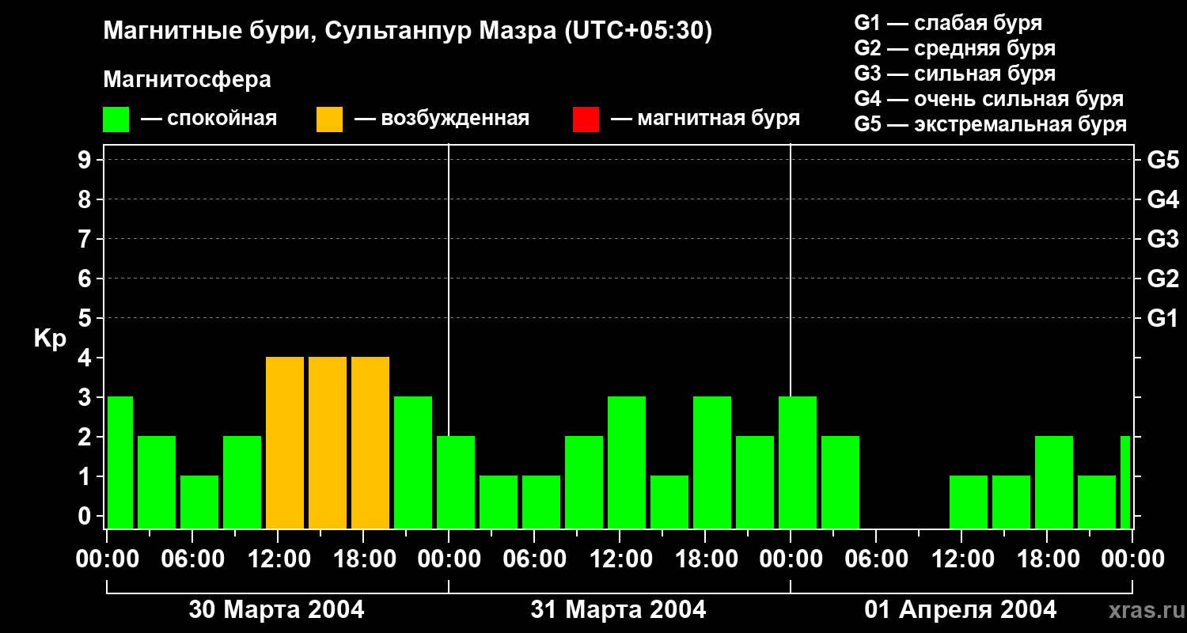This screenshot has width=1187, height=633.
Task: Click the orange 'возбужденная' legend swatch
Action: pos(329,119)
